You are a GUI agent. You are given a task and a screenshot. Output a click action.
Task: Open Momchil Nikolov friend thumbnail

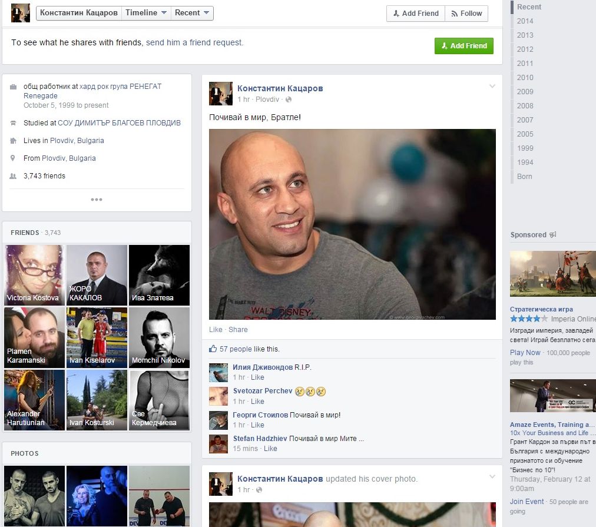point(159,337)
